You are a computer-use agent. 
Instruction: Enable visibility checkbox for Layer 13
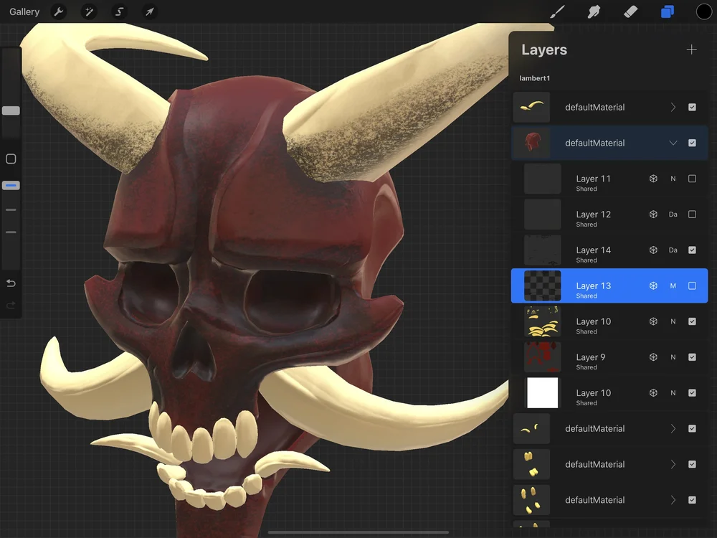click(692, 285)
